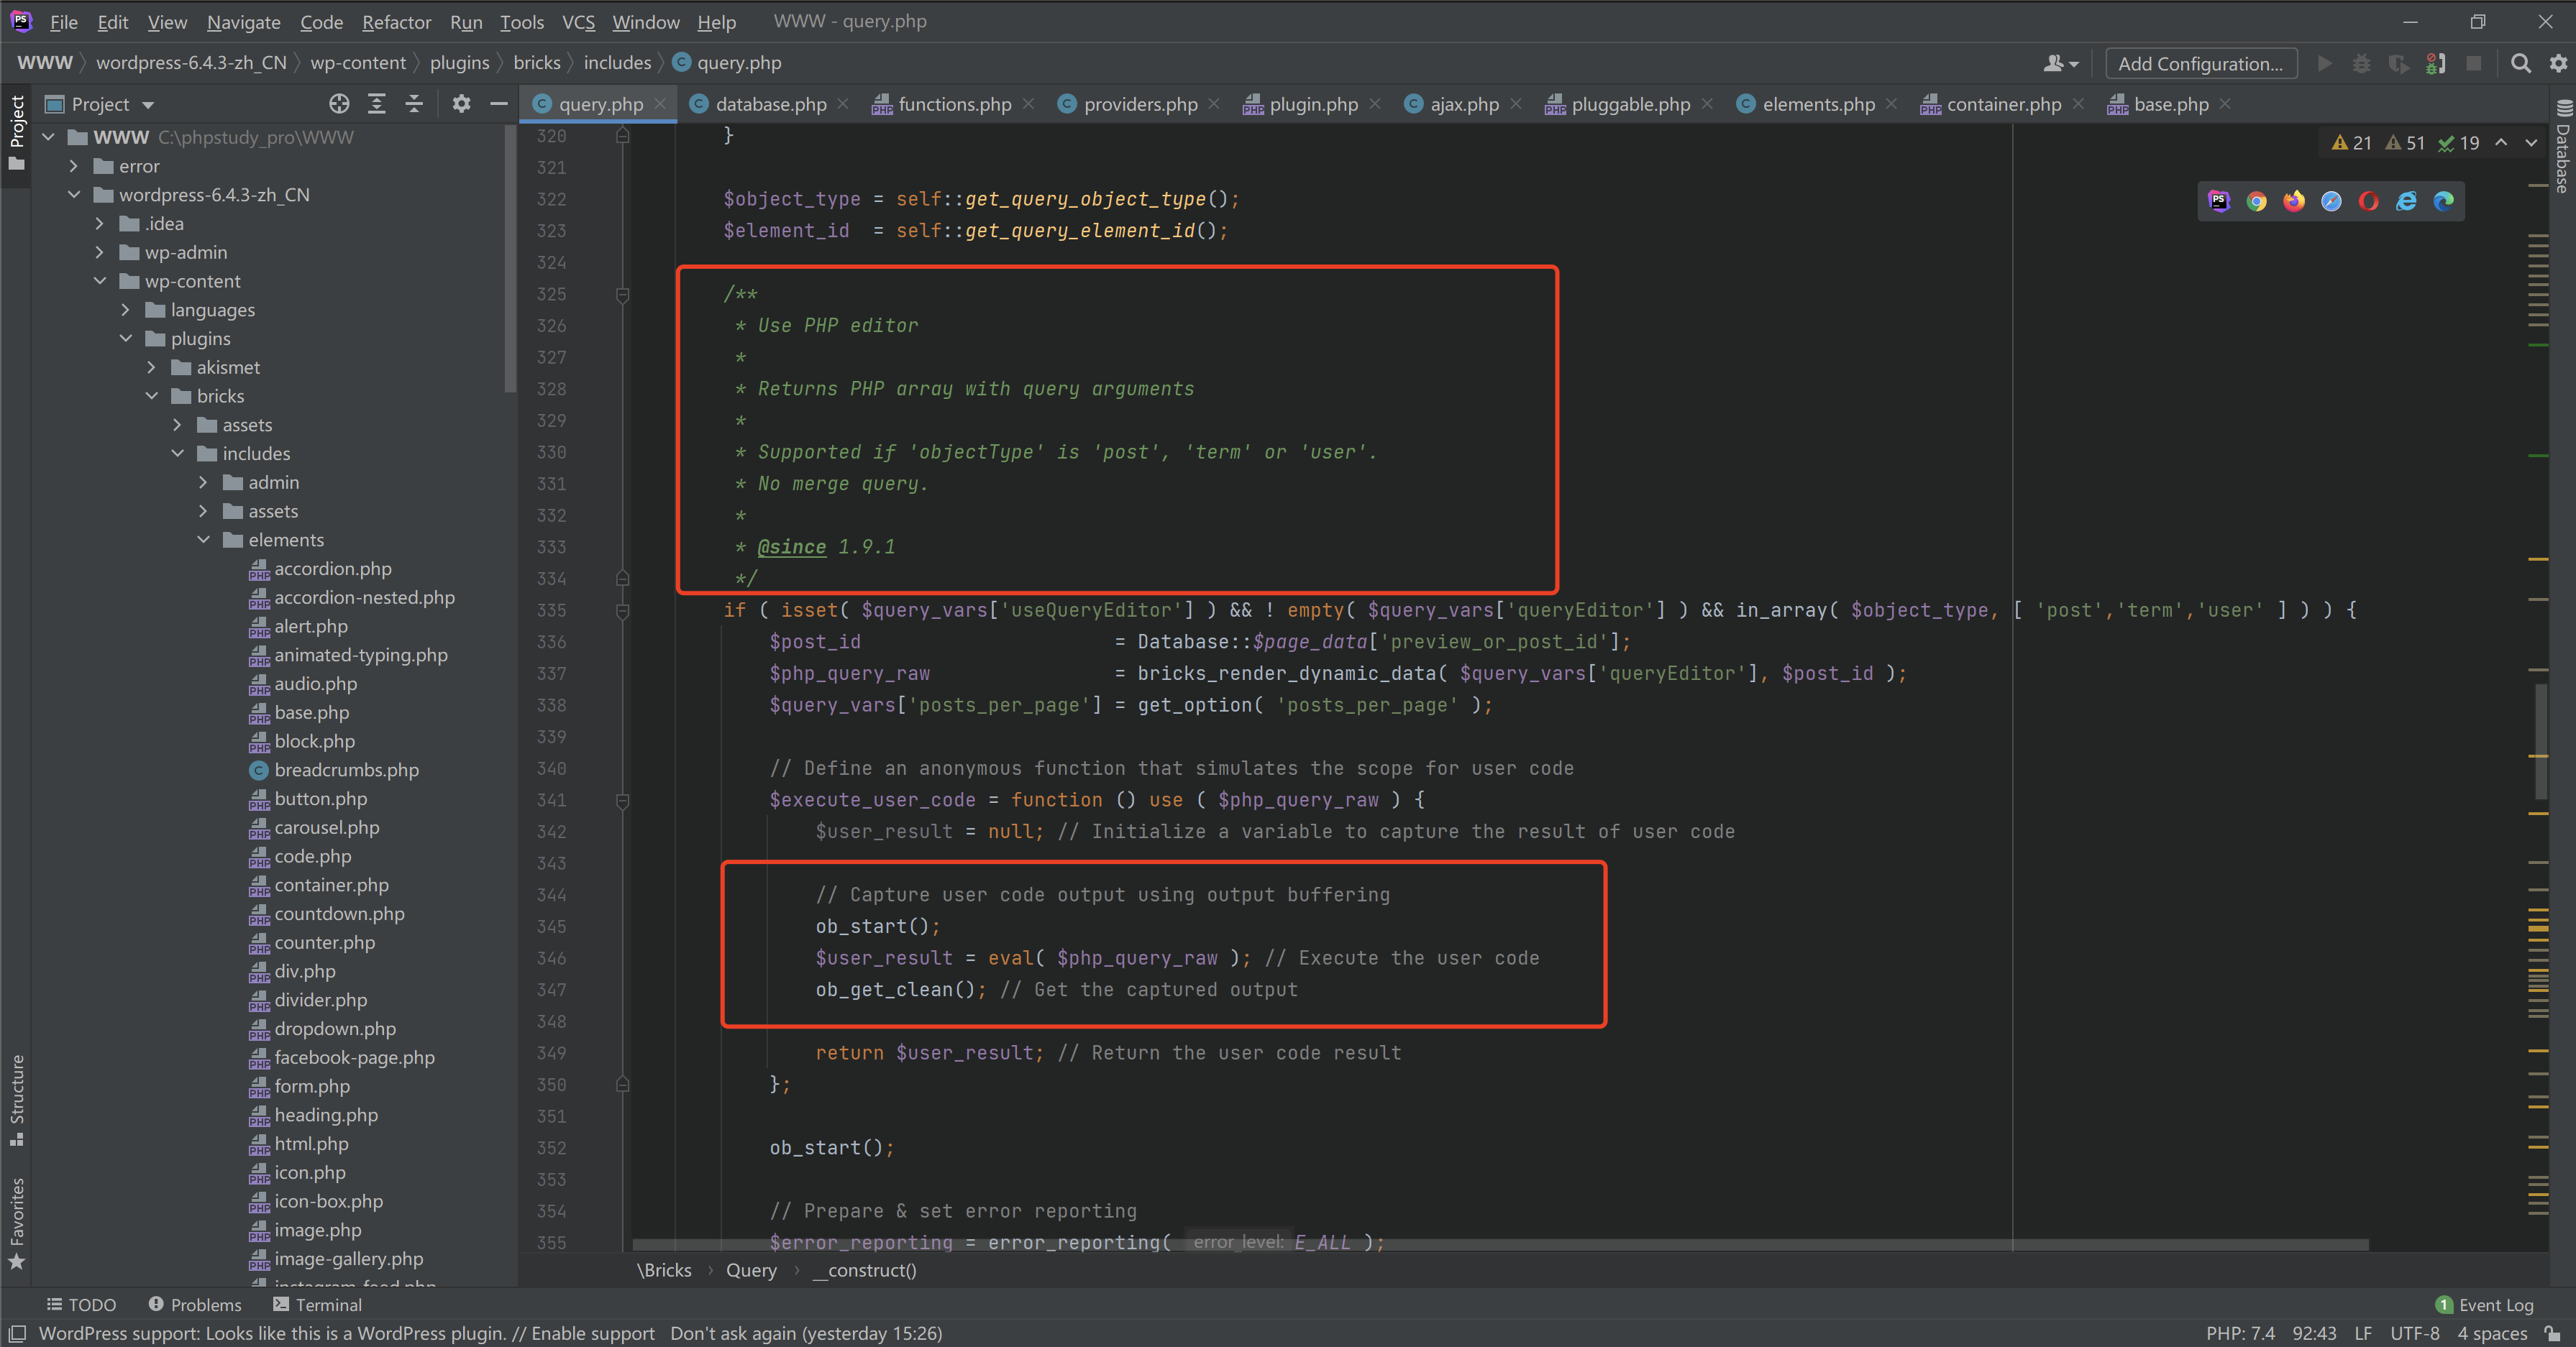Open Structure tool window on left edge

[x=16, y=1099]
